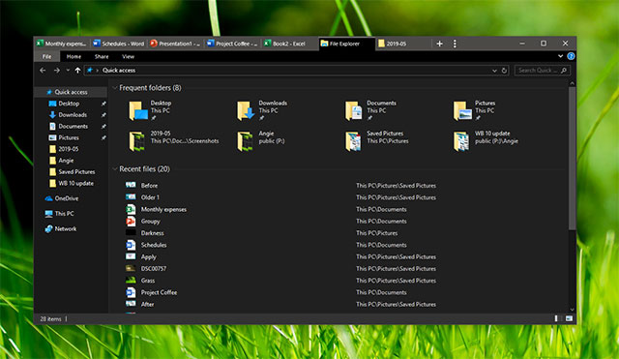
Task: Add a new Groupy tab with plus
Action: click(439, 44)
